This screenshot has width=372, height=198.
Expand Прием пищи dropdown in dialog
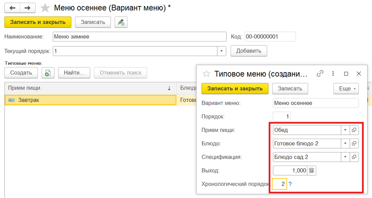345,130
